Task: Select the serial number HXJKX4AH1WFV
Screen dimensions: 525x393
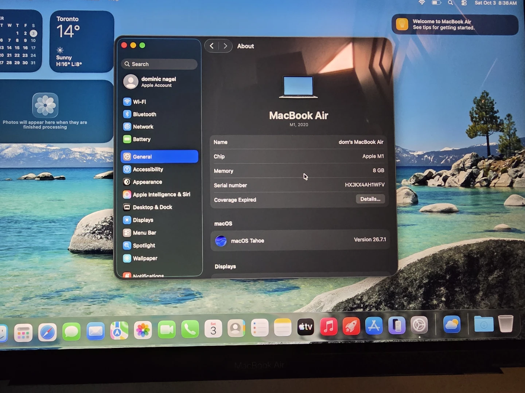Action: pyautogui.click(x=365, y=185)
